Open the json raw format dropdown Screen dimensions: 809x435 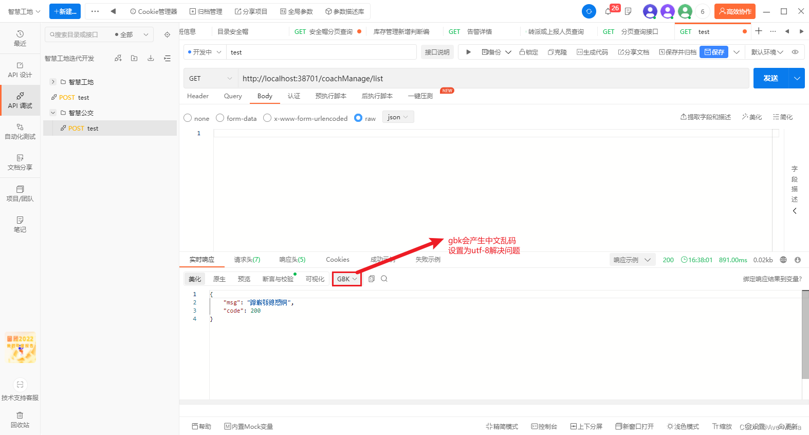398,117
